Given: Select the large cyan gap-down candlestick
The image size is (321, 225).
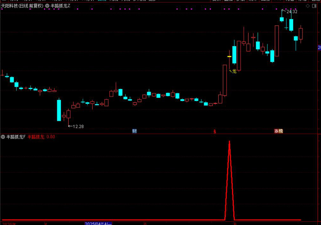Looking at the screenshot, I should click(x=59, y=110).
